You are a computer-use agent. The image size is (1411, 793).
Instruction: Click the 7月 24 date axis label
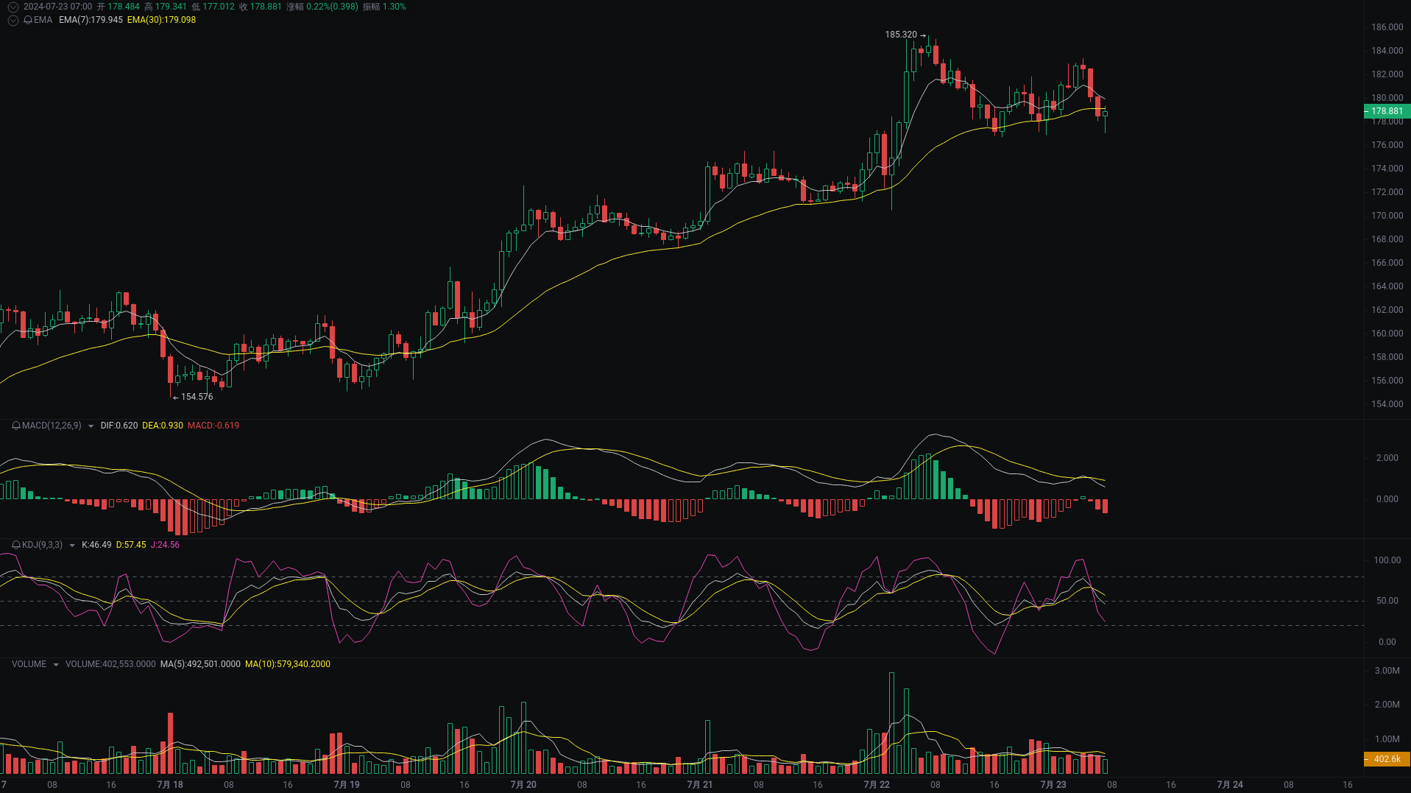point(1230,785)
